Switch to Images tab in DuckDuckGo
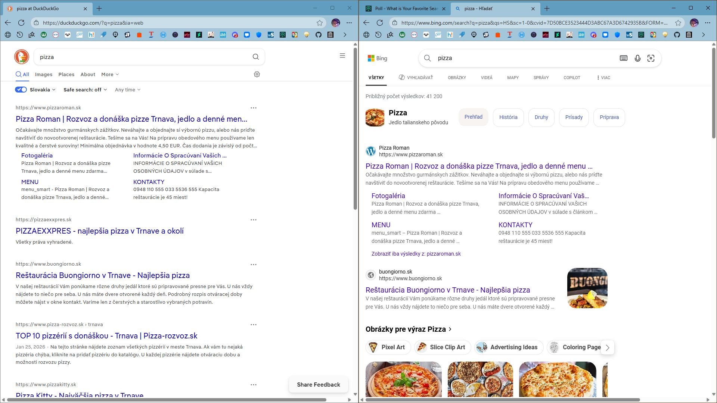The width and height of the screenshot is (717, 403). pyautogui.click(x=44, y=74)
